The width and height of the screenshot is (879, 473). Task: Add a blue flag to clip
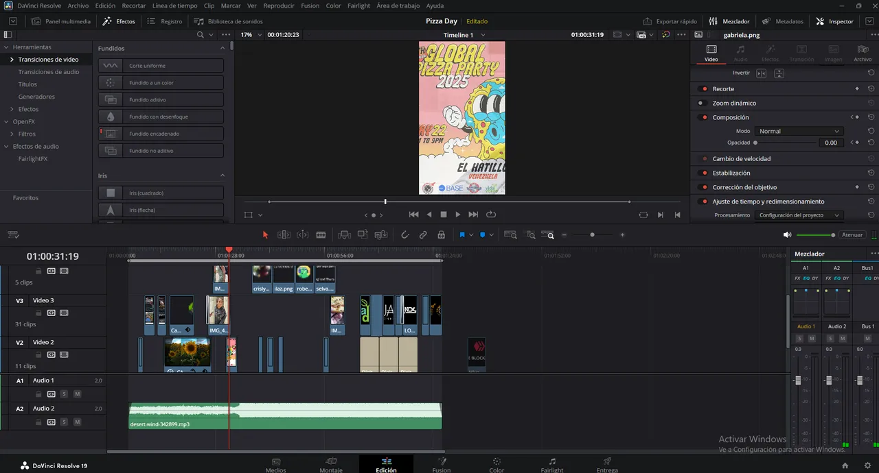pos(462,234)
